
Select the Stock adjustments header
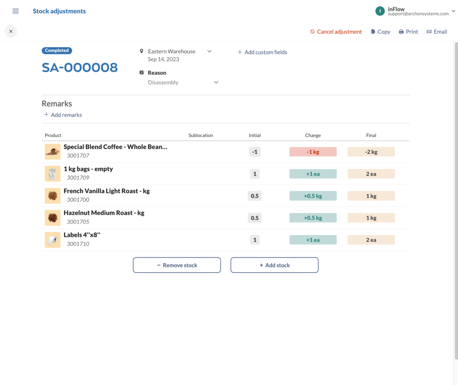(x=59, y=11)
